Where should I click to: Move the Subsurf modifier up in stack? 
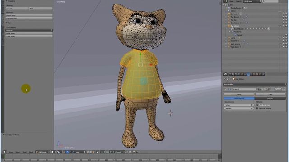[276, 89]
